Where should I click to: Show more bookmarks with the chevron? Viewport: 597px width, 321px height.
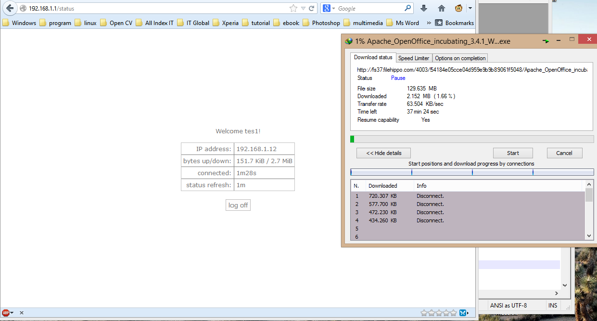429,23
